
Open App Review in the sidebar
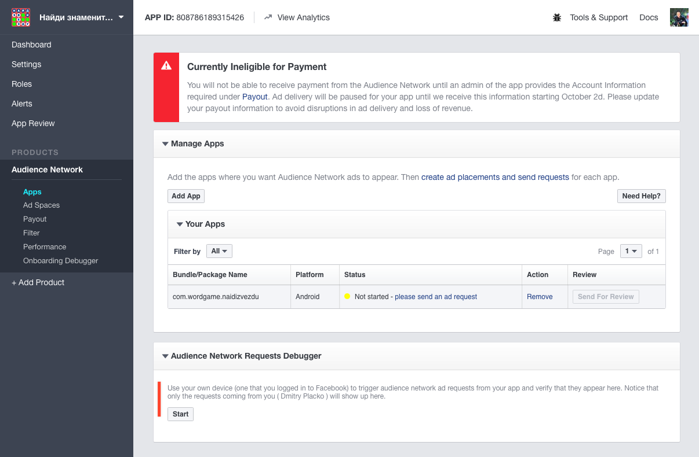coord(33,123)
